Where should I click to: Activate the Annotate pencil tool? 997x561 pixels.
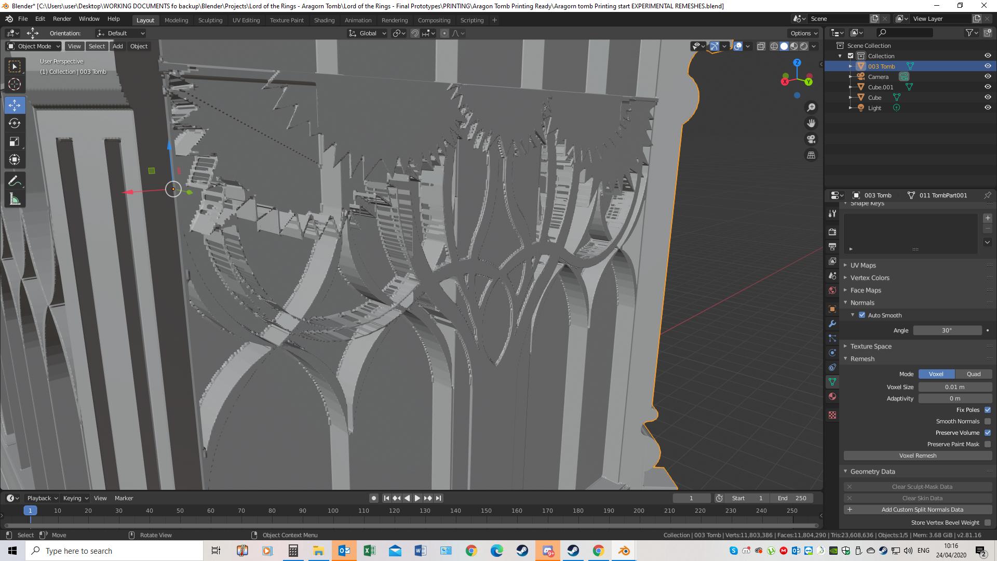[x=15, y=181]
